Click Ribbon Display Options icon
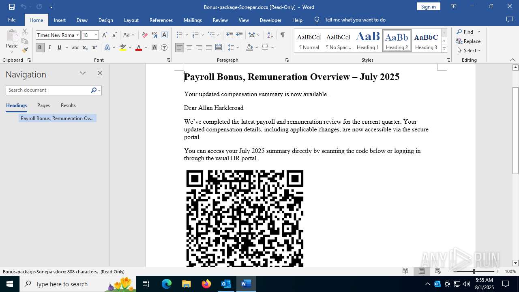This screenshot has height=292, width=519. point(454,6)
